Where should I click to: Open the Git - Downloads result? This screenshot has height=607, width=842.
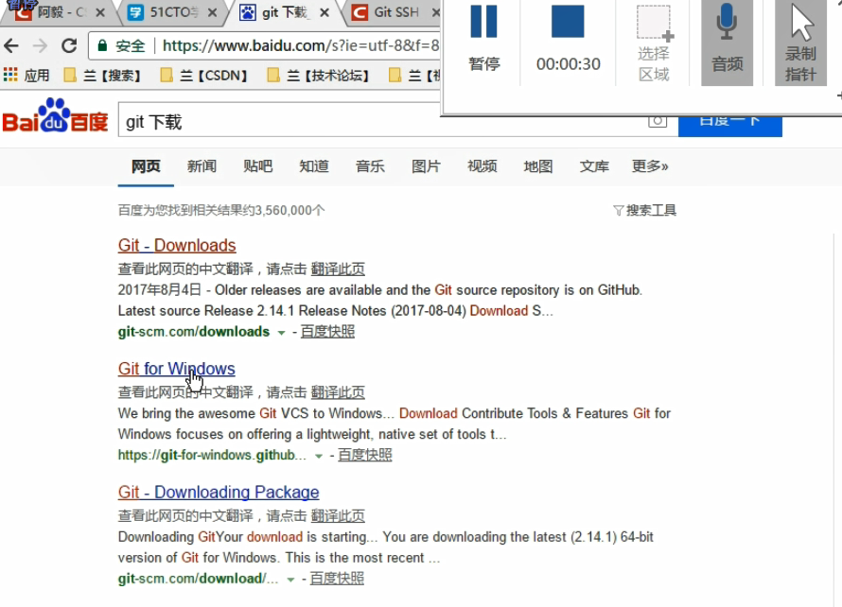tap(177, 245)
